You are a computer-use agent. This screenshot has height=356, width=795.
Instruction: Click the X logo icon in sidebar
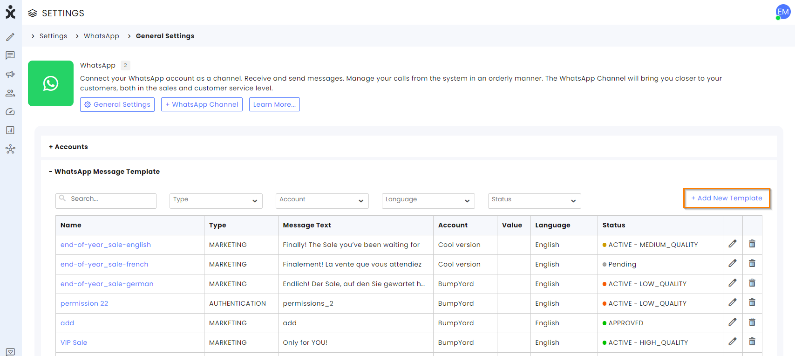point(10,12)
